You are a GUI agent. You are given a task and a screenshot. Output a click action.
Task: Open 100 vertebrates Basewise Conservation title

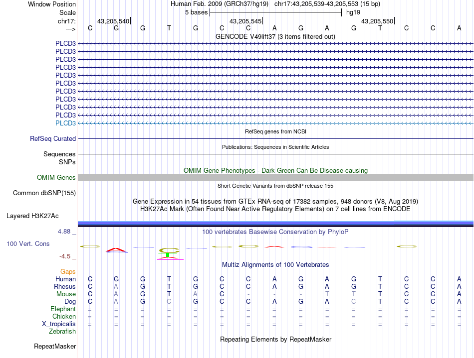point(275,232)
